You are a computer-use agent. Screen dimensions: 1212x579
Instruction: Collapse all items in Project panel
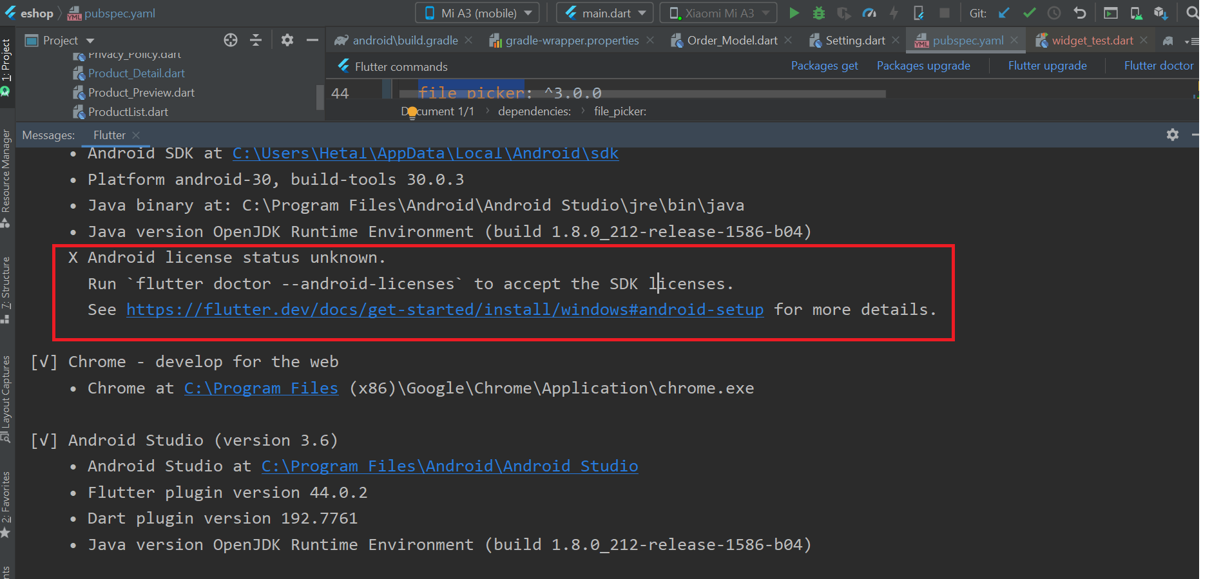point(256,41)
